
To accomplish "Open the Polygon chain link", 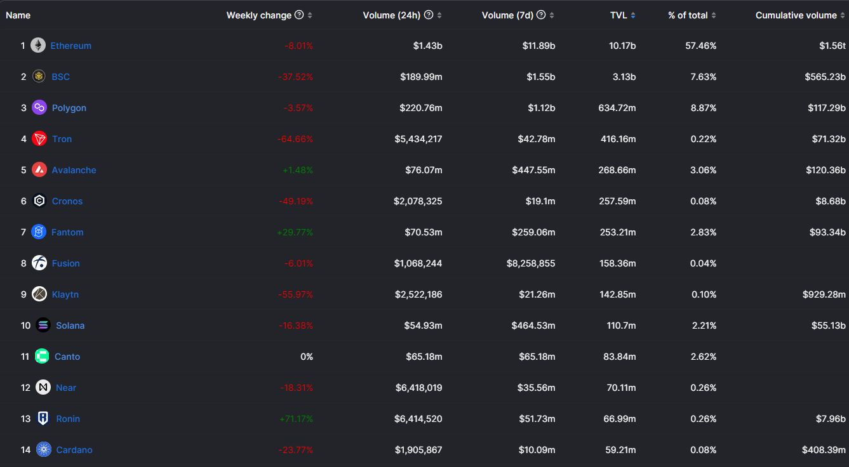I will (69, 108).
